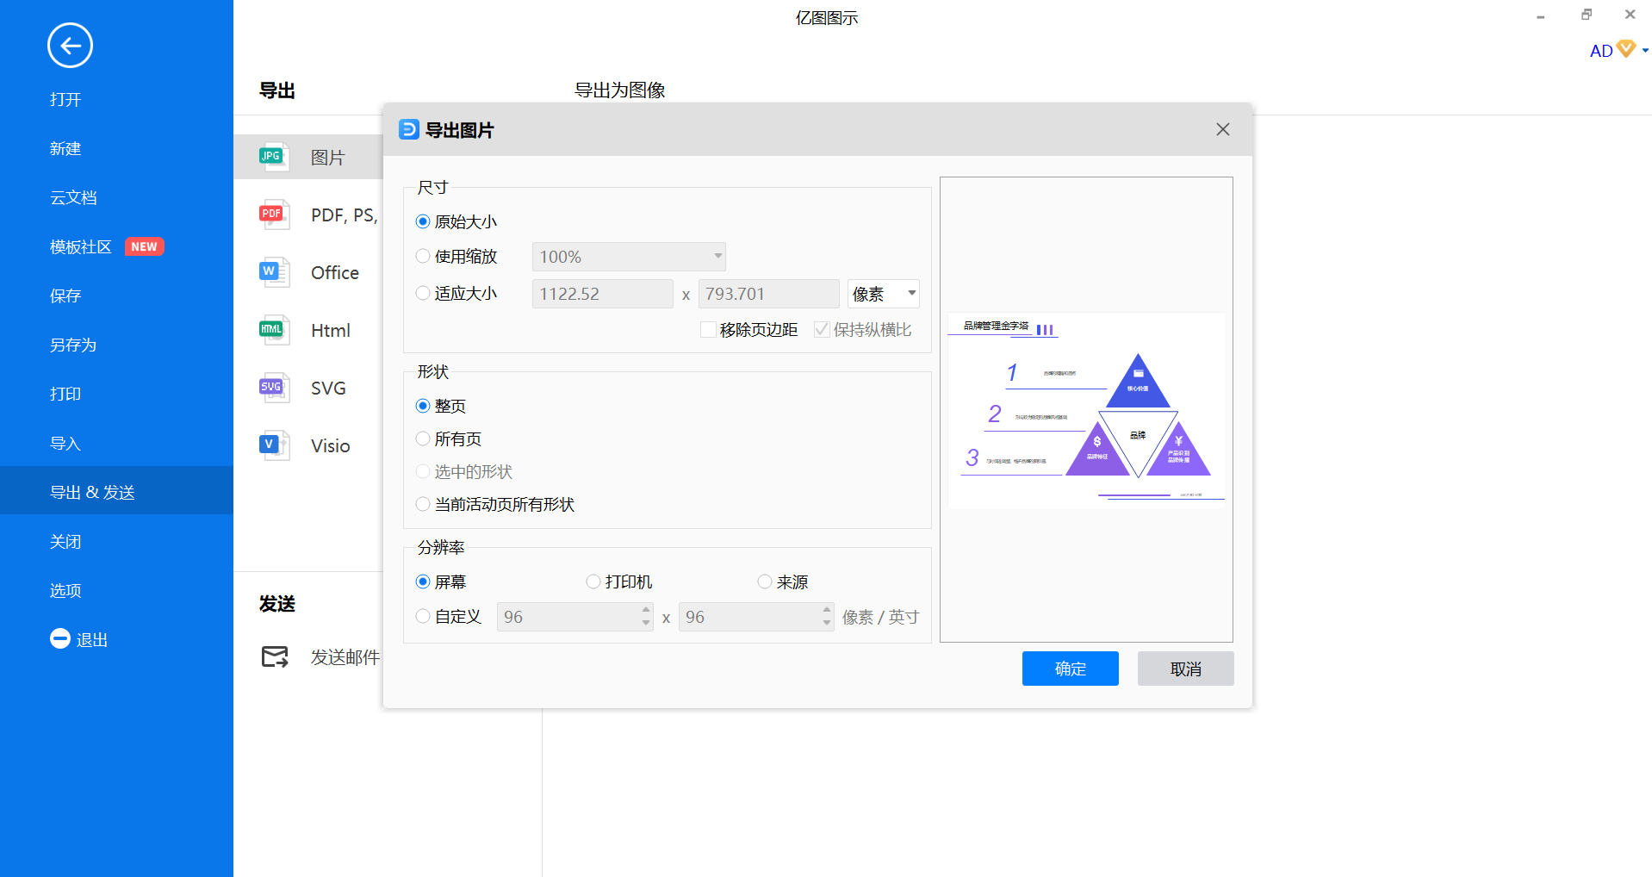Enable the 移除页边距 checkbox
The image size is (1652, 877).
[708, 329]
